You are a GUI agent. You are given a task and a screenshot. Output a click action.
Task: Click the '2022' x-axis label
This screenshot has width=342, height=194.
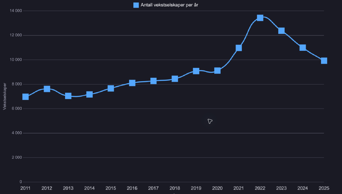click(x=260, y=188)
